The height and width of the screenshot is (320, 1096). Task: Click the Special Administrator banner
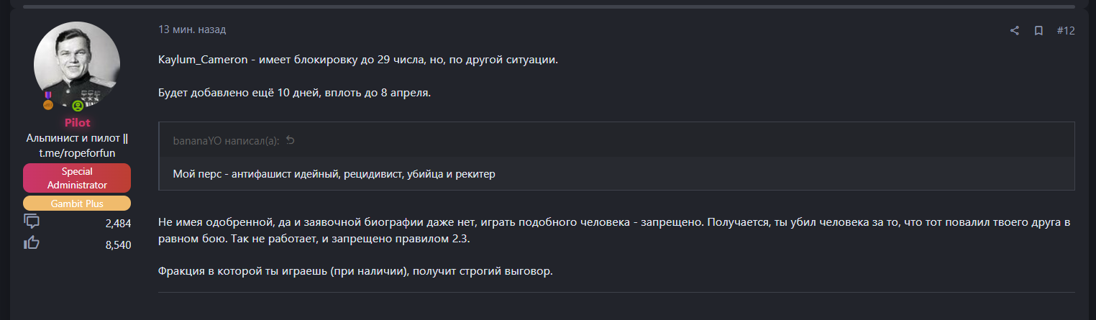pyautogui.click(x=77, y=178)
